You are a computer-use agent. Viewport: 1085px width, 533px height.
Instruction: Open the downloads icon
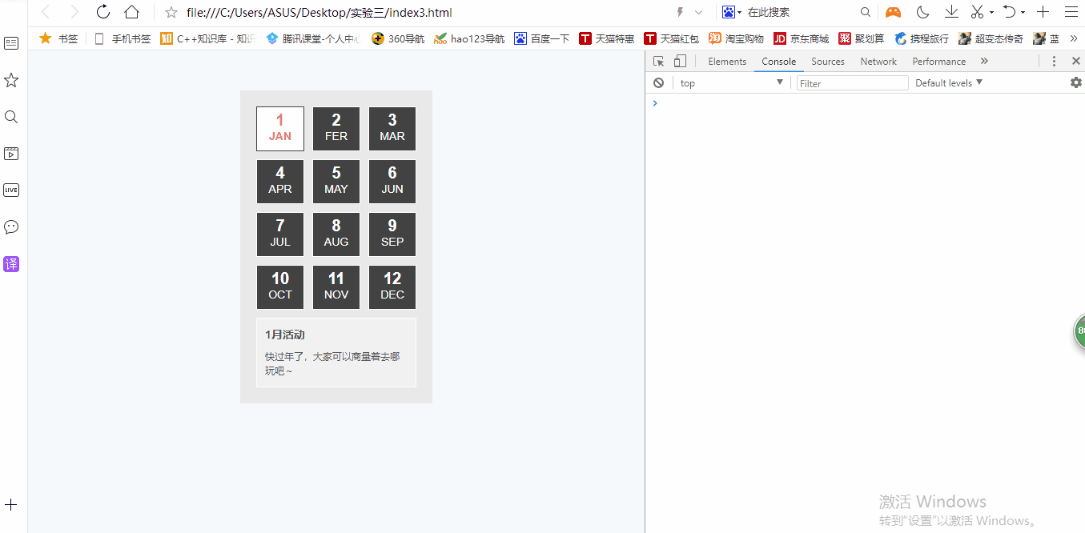point(951,12)
